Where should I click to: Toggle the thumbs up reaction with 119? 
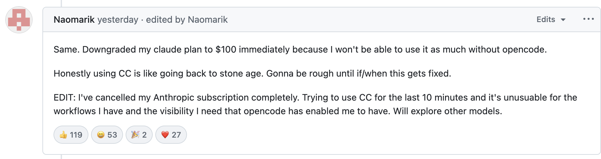pyautogui.click(x=71, y=135)
